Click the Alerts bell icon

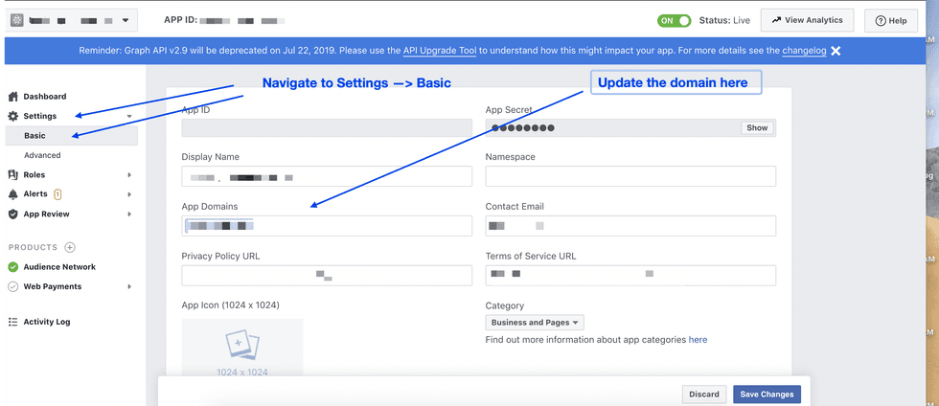13,194
